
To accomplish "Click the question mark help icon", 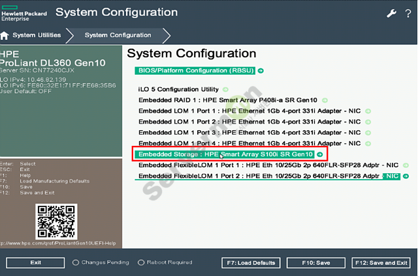I will pos(408,13).
